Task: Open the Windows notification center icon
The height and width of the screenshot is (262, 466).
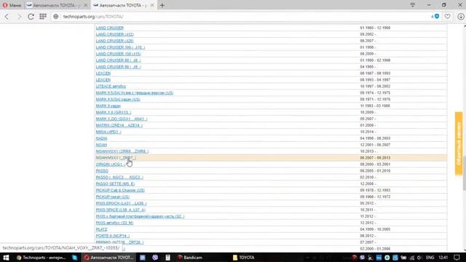Action: point(457,258)
